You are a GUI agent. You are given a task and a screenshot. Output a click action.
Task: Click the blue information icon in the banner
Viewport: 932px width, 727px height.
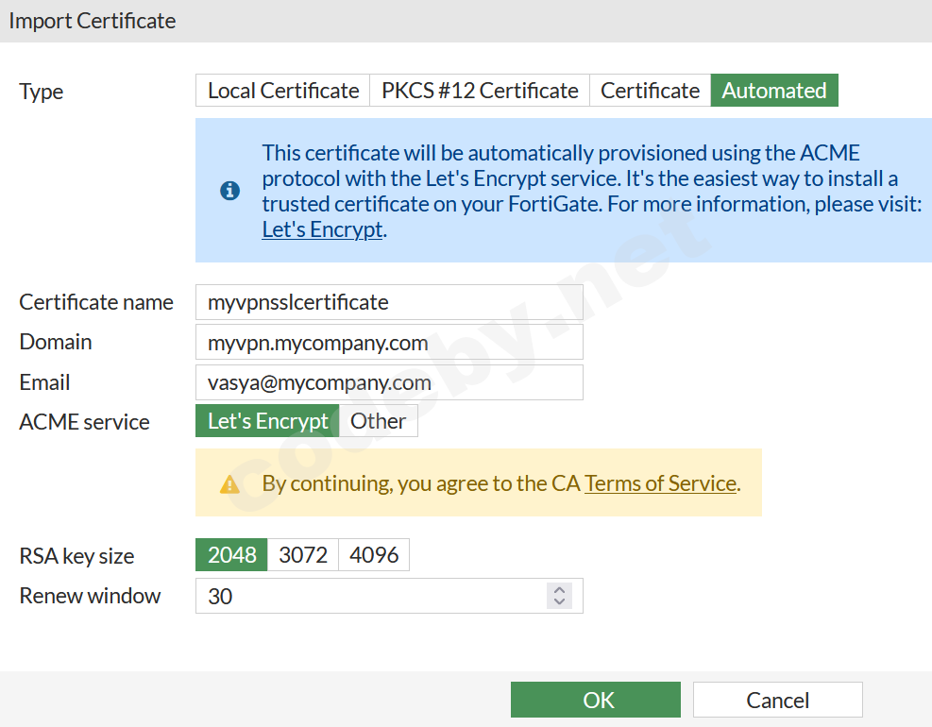[229, 190]
